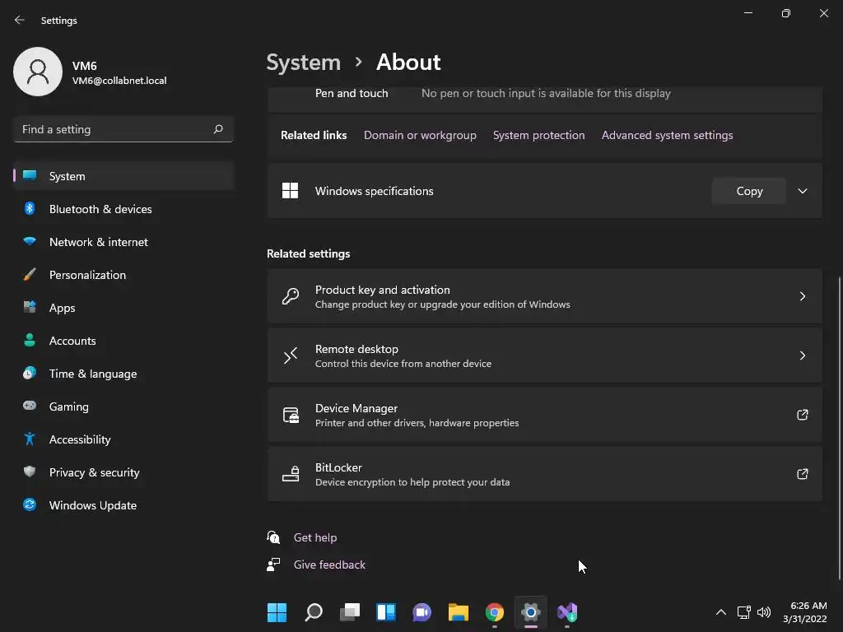Click the Privacy & security shield icon
Image resolution: width=843 pixels, height=632 pixels.
point(30,472)
